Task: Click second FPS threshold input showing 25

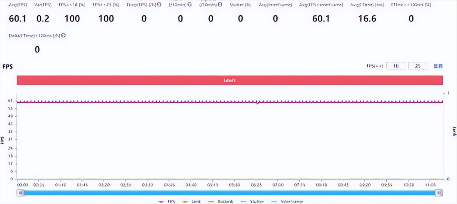Action: click(418, 66)
